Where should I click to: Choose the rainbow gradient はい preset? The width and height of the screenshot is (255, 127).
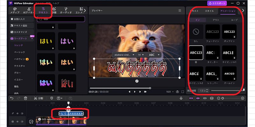point(46,62)
